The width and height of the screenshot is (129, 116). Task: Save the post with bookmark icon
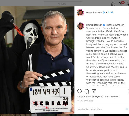click(x=128, y=91)
